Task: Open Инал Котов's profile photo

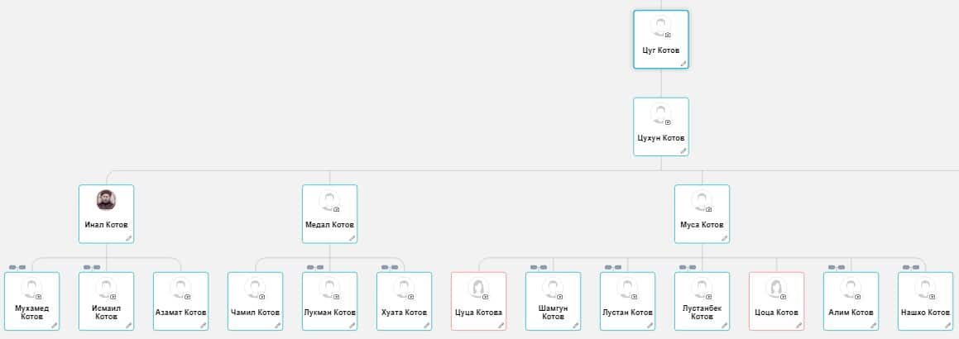Action: coord(106,200)
